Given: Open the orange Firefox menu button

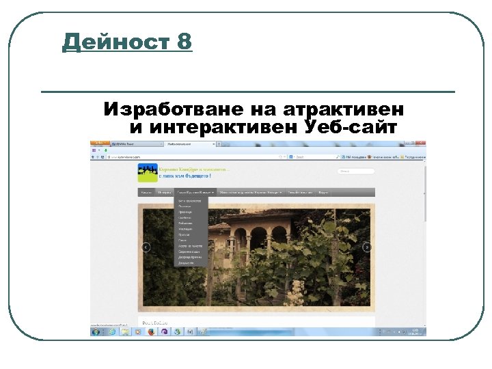Looking at the screenshot, I should (x=100, y=143).
